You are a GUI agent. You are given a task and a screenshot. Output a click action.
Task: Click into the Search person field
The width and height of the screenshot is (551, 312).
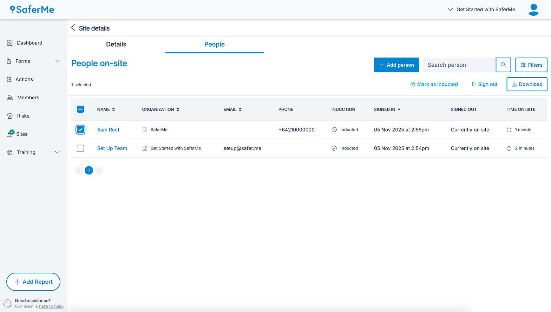tap(459, 65)
